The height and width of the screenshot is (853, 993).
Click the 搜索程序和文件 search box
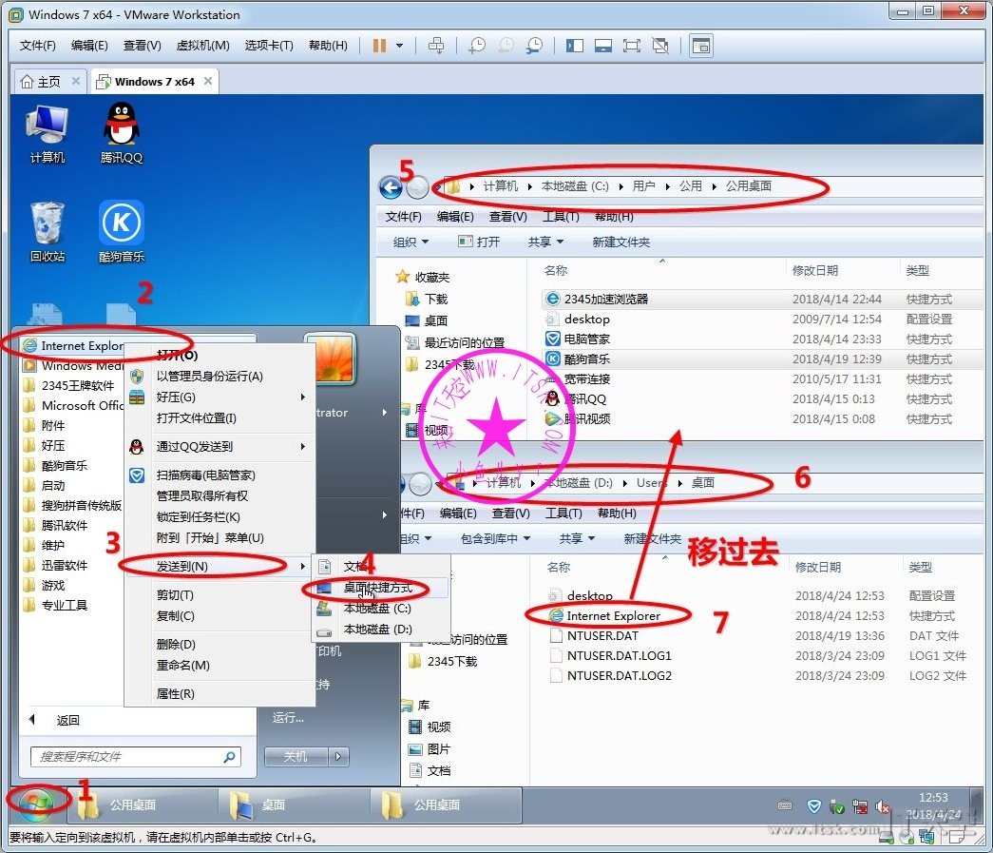click(127, 757)
